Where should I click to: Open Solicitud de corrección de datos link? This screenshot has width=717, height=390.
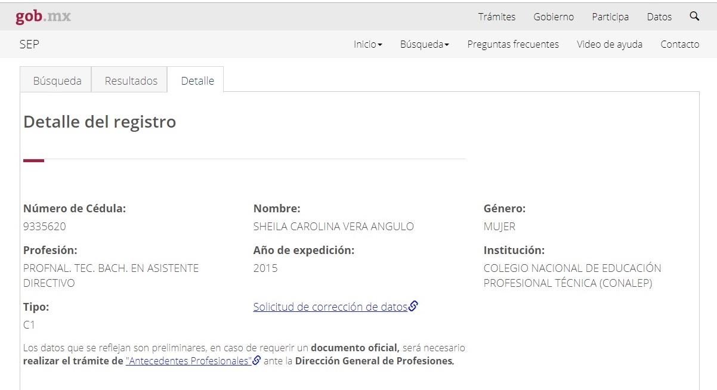(x=330, y=307)
